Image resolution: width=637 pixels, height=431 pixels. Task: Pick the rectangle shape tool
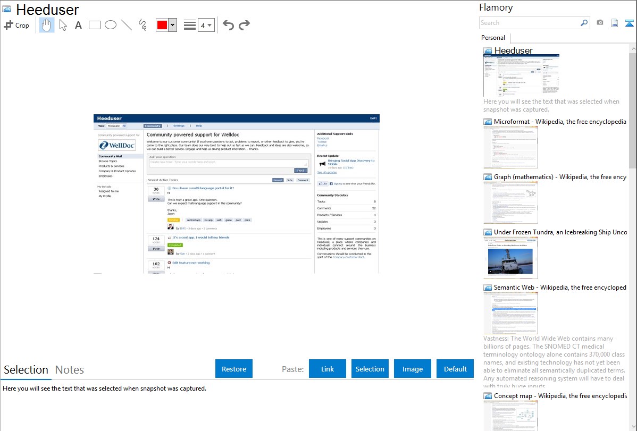click(94, 25)
